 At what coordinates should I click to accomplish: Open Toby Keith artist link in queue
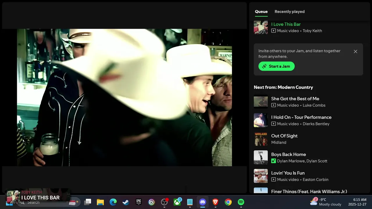coord(312,31)
